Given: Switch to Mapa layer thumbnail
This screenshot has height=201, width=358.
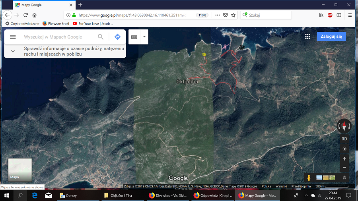Looking at the screenshot, I should point(20,170).
